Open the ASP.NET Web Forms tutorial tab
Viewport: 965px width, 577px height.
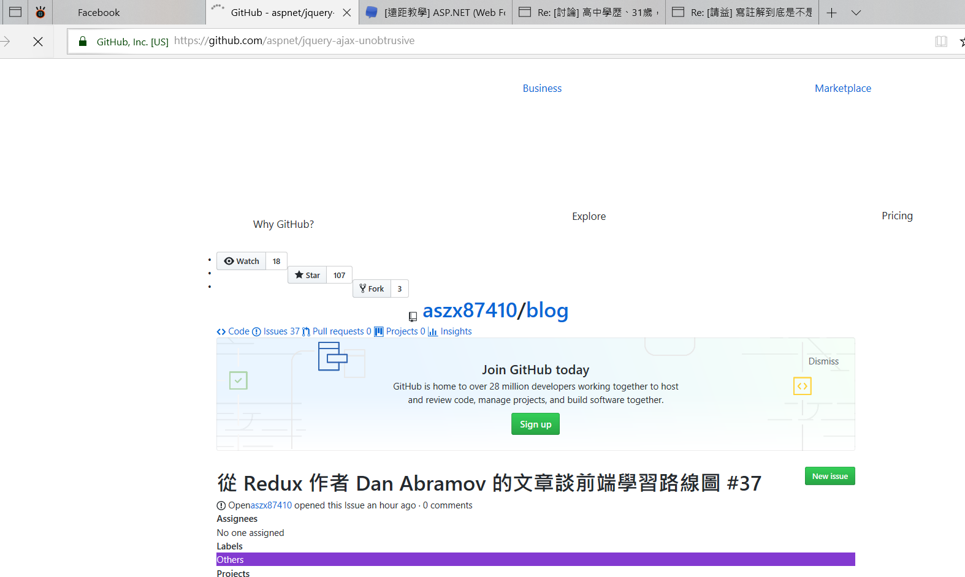(435, 12)
